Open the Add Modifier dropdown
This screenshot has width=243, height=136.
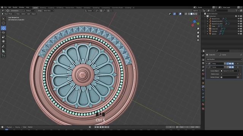(x=224, y=59)
